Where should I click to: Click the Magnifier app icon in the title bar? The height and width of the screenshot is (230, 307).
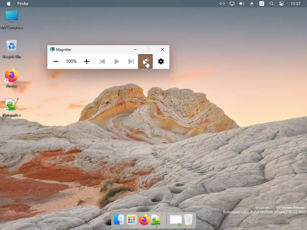pos(52,49)
